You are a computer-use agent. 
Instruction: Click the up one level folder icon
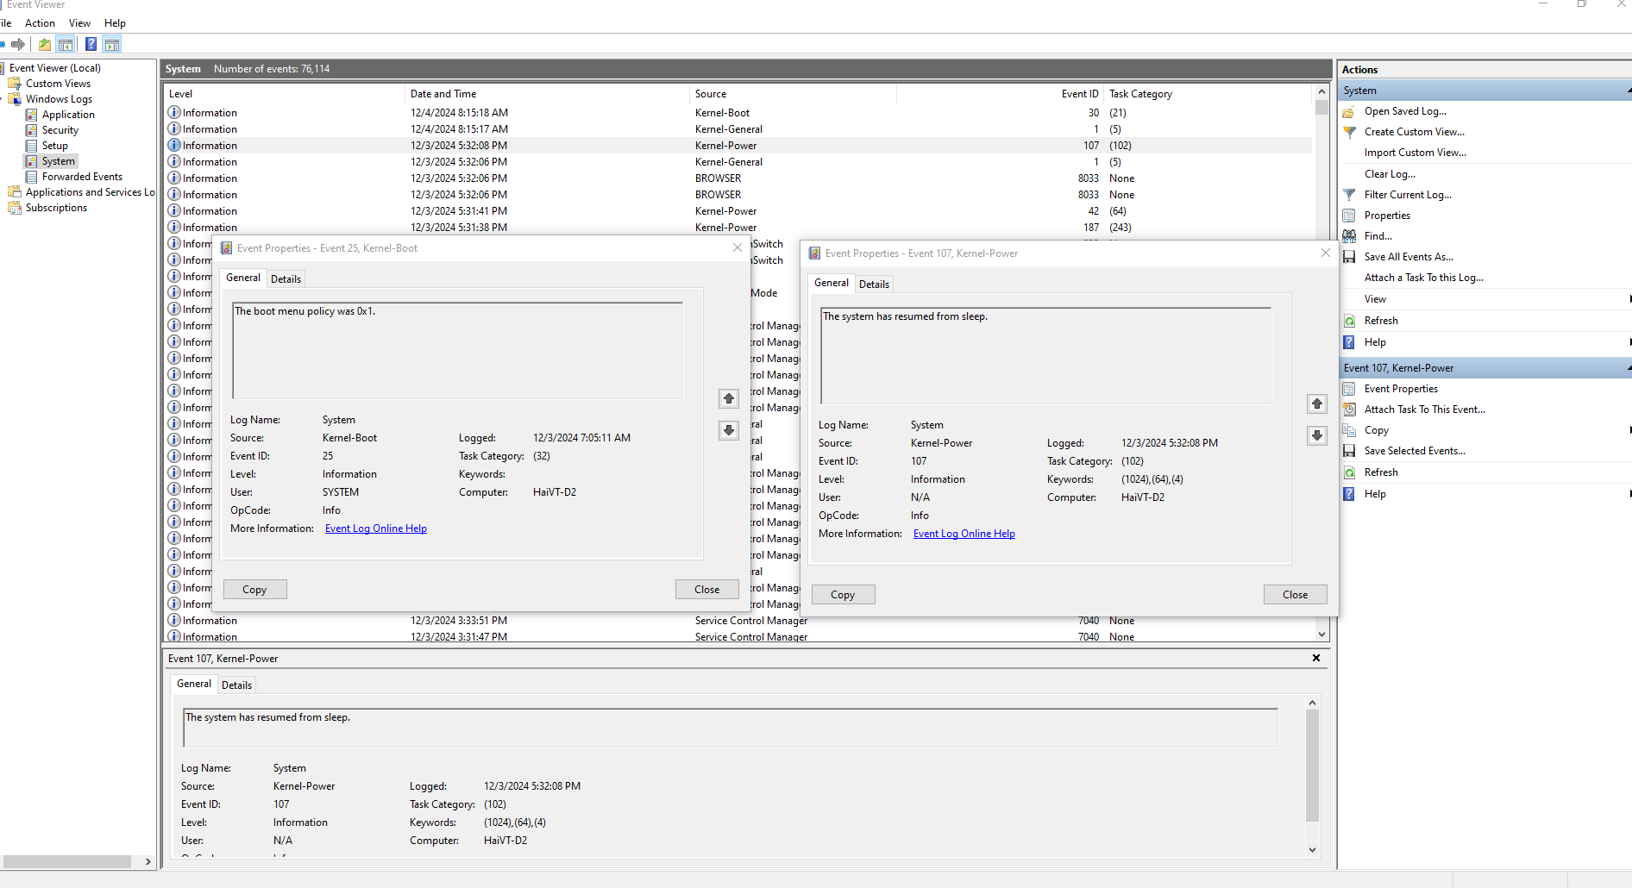click(45, 45)
